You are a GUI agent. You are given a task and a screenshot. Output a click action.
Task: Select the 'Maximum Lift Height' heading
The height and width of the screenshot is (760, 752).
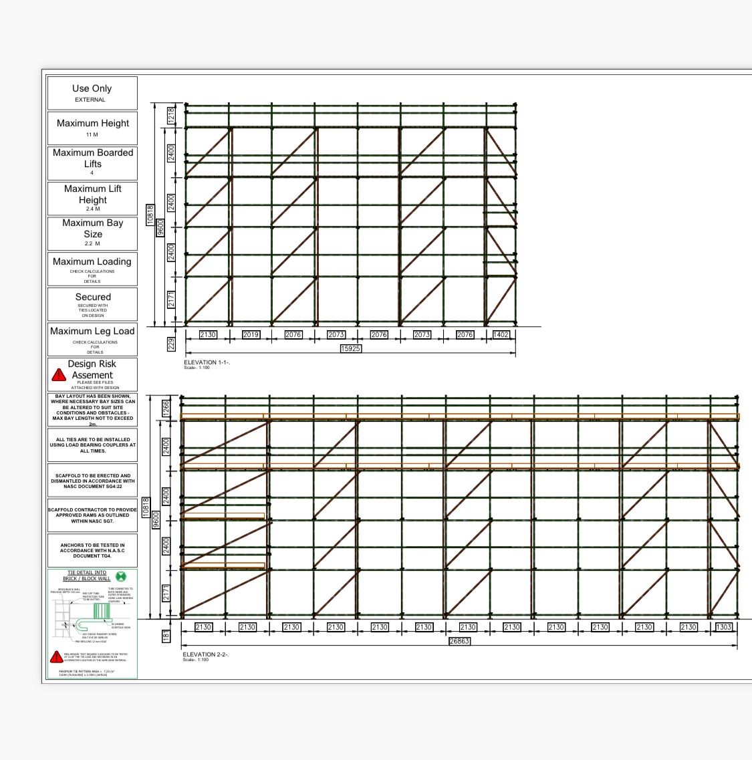[93, 194]
